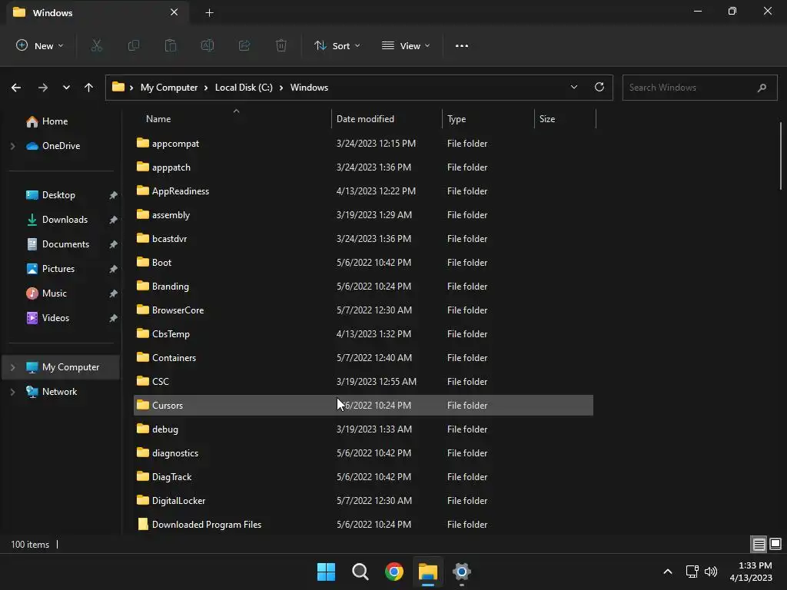The image size is (787, 590).
Task: Select the AppReadiness folder
Action: [x=364, y=191]
